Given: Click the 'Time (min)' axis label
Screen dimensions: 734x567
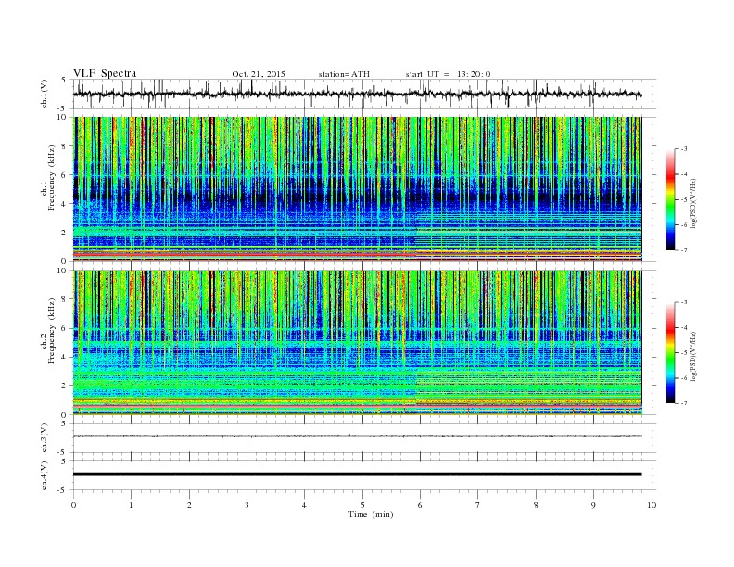Looking at the screenshot, I should (x=371, y=514).
